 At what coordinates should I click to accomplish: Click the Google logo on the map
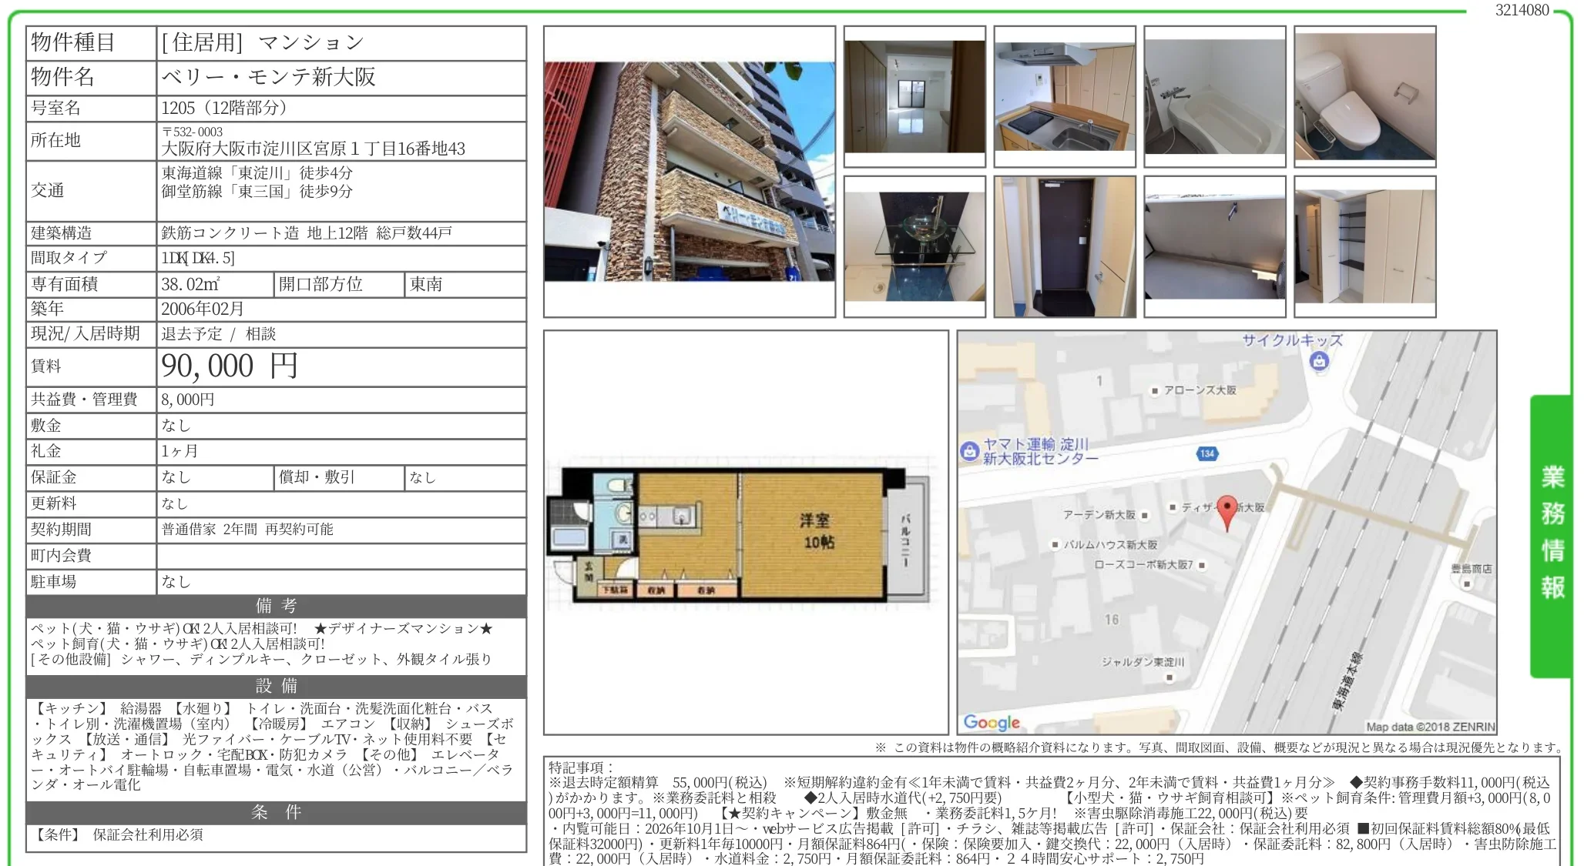(x=992, y=722)
